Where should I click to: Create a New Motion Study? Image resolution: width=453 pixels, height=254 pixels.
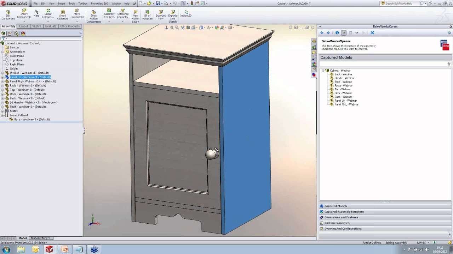tap(136, 16)
